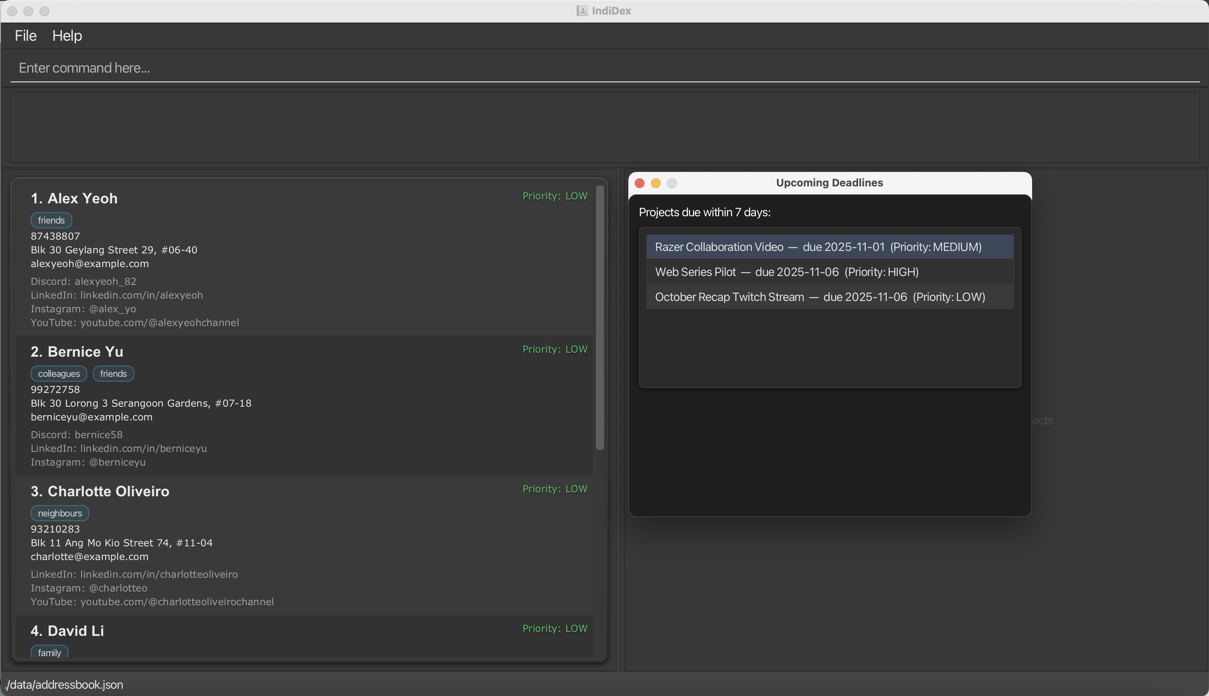Select October Recap Twitch Stream deadline row
This screenshot has height=696, width=1209.
pos(829,297)
